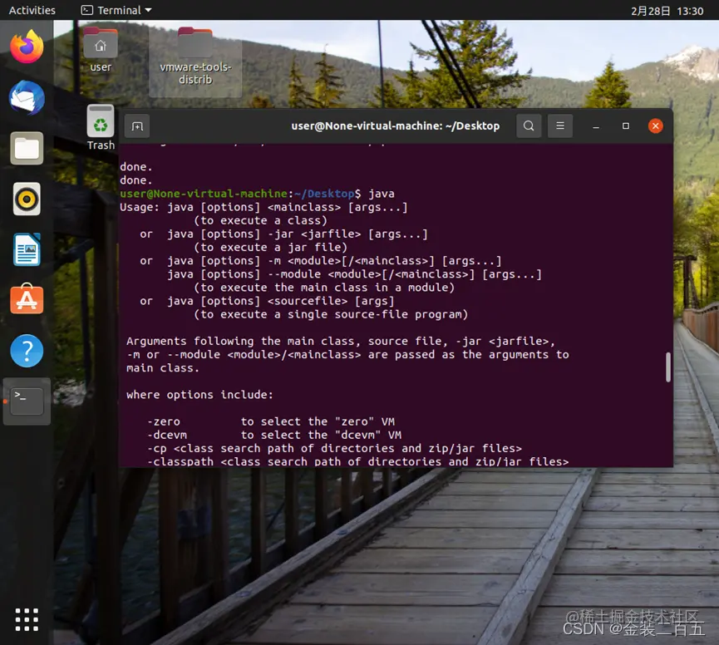The width and height of the screenshot is (719, 645).
Task: Click the "Arguments following the main class" line
Action: [x=341, y=341]
